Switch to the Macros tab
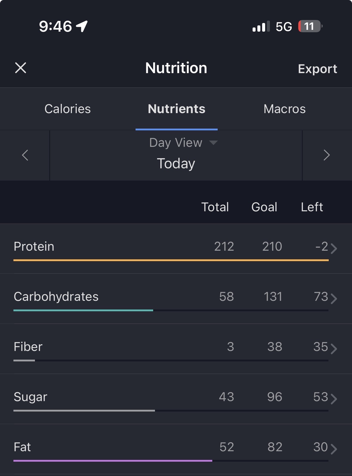This screenshot has height=476, width=352. [x=285, y=109]
